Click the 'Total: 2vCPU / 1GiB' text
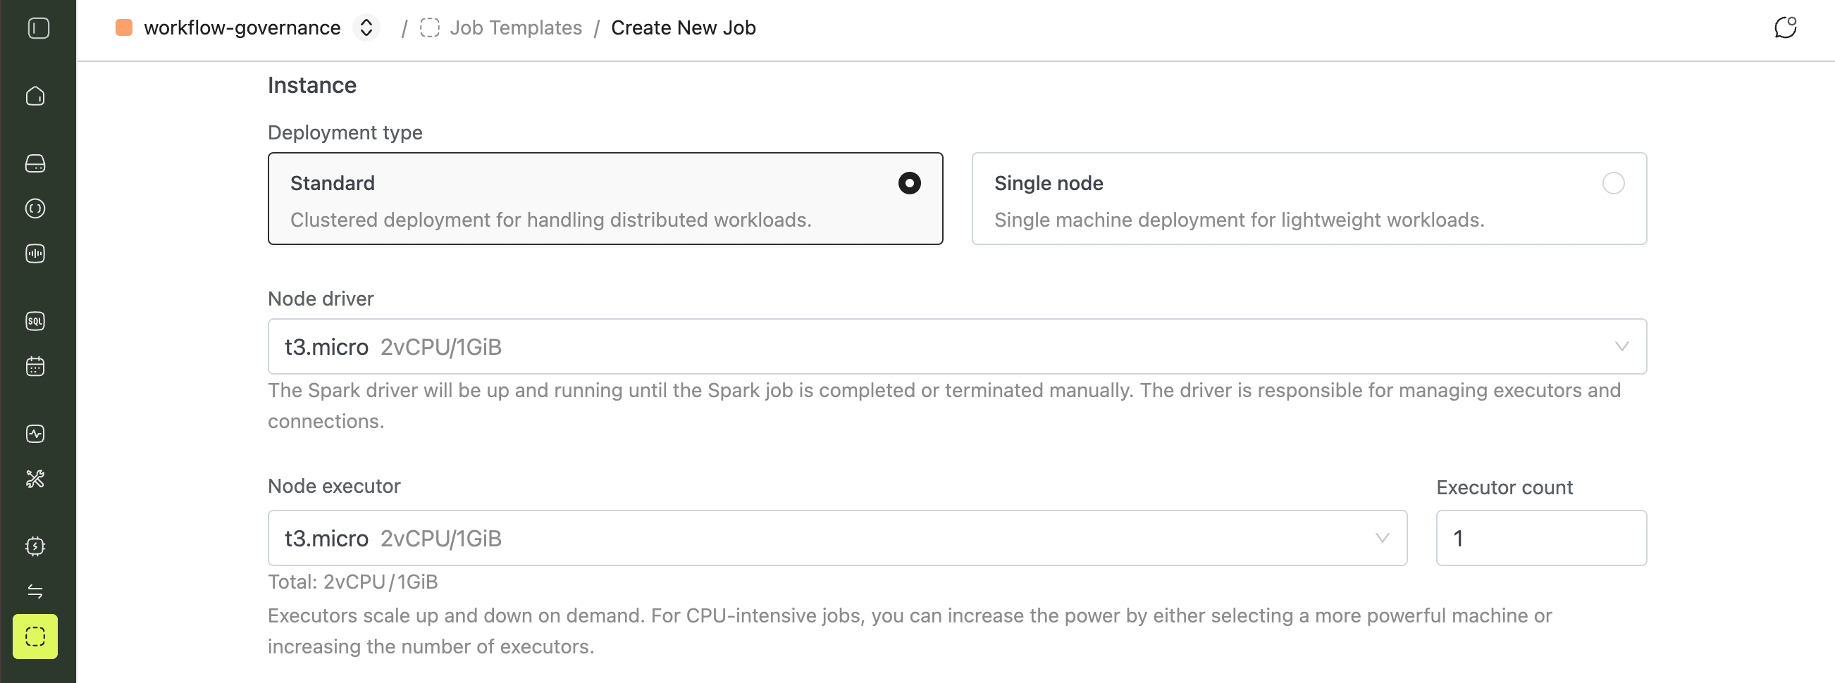Image resolution: width=1835 pixels, height=683 pixels. 352,582
